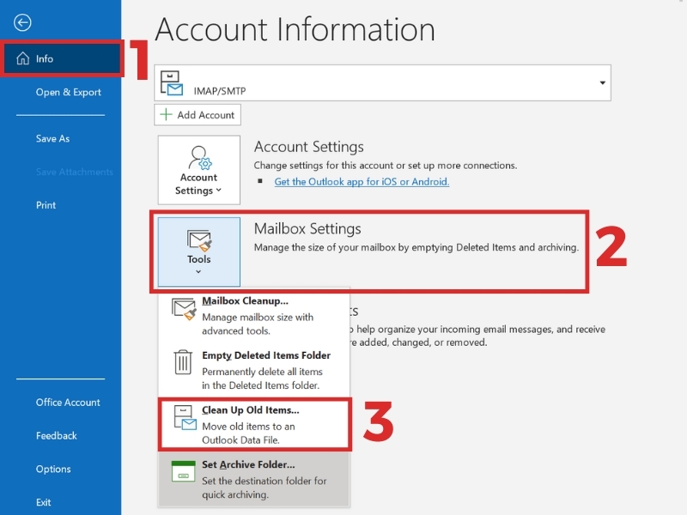Click the green Set Archive Folder icon
This screenshot has height=515, width=687.
(x=183, y=471)
